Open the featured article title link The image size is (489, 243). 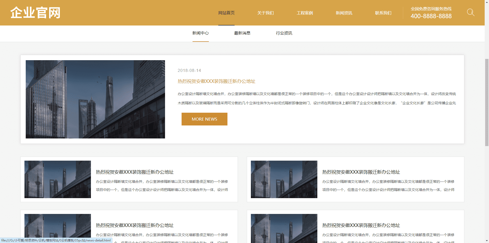pos(216,81)
